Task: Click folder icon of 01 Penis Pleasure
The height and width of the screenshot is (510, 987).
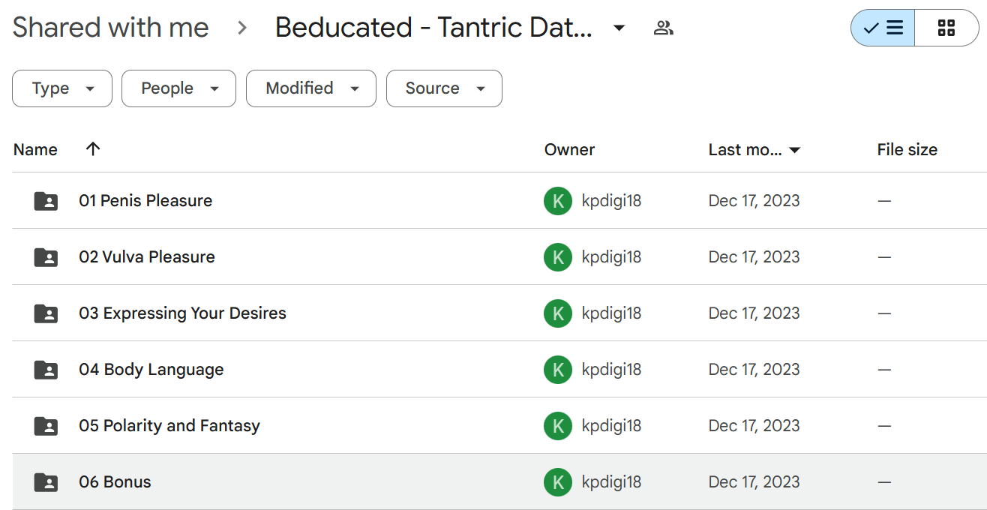Action: click(x=46, y=201)
